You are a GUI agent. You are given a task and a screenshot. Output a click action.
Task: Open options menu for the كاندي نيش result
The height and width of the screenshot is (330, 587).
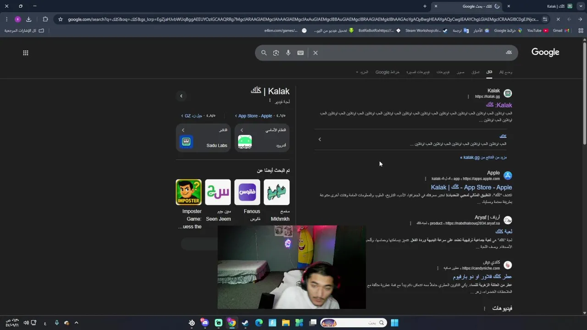pos(437,268)
